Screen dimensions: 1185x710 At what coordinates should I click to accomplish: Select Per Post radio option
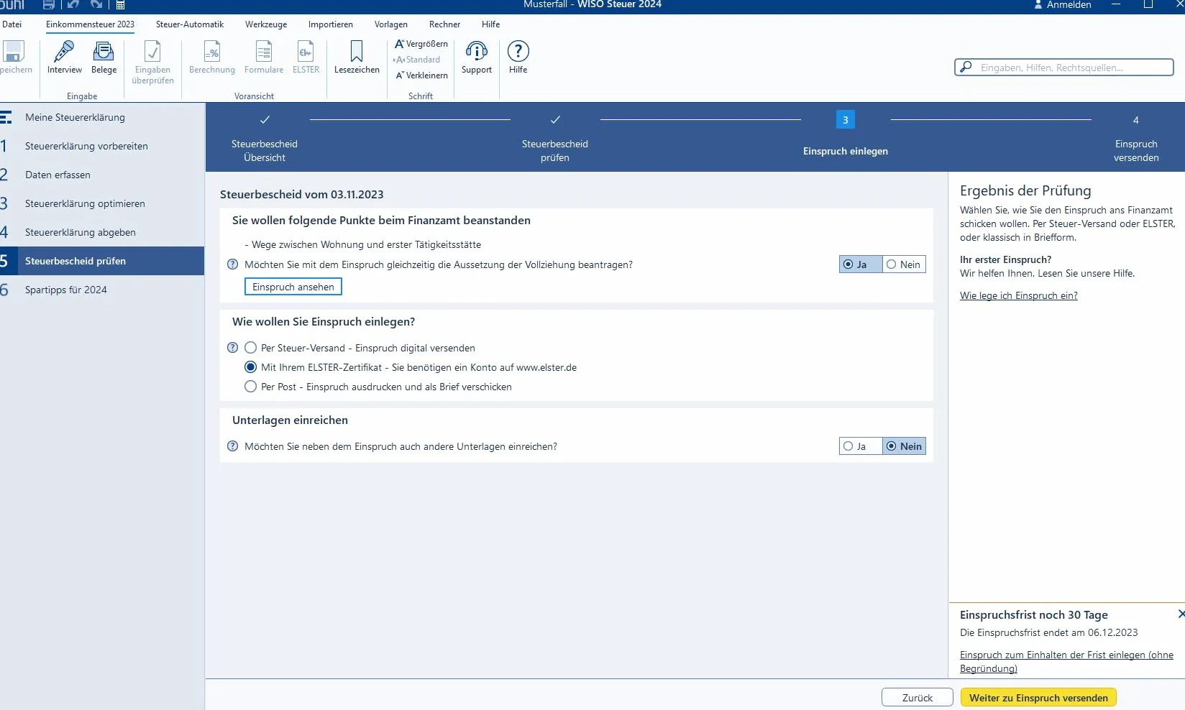250,387
